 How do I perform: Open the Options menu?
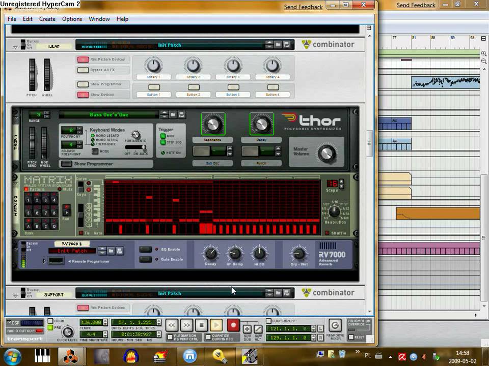[72, 19]
